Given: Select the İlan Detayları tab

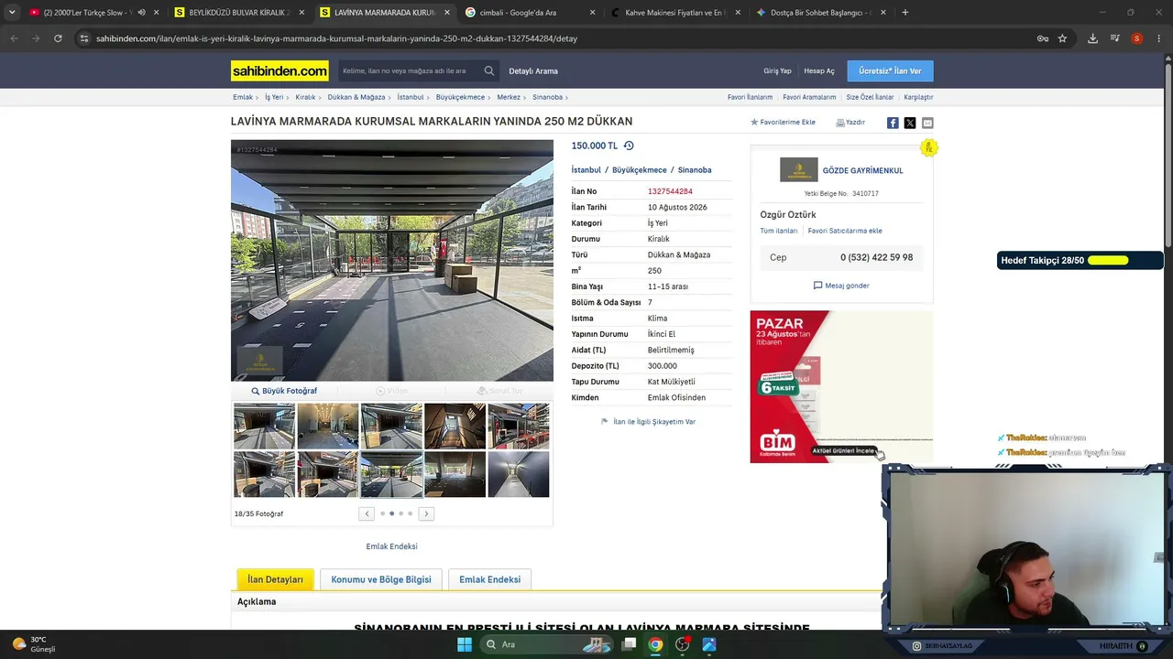Looking at the screenshot, I should (x=275, y=579).
